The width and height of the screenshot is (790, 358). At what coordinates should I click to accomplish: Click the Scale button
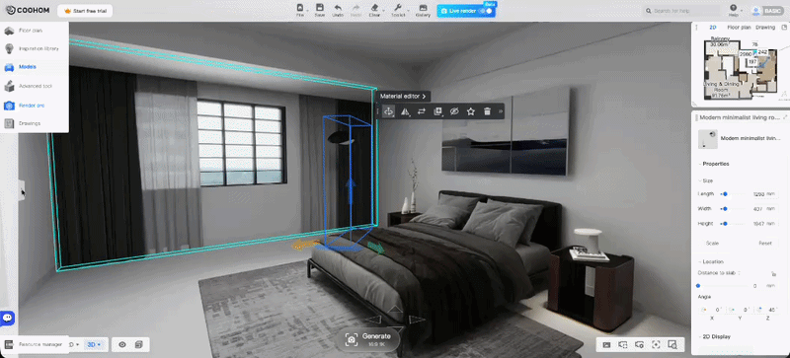tap(712, 244)
